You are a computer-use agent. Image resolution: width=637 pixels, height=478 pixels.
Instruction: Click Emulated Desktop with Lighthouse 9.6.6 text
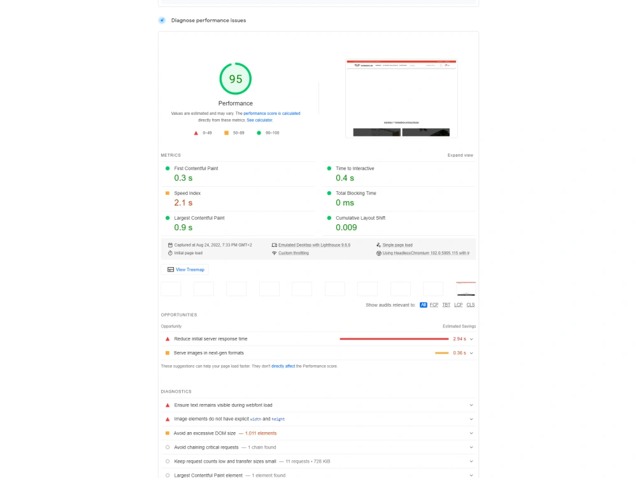pos(314,245)
